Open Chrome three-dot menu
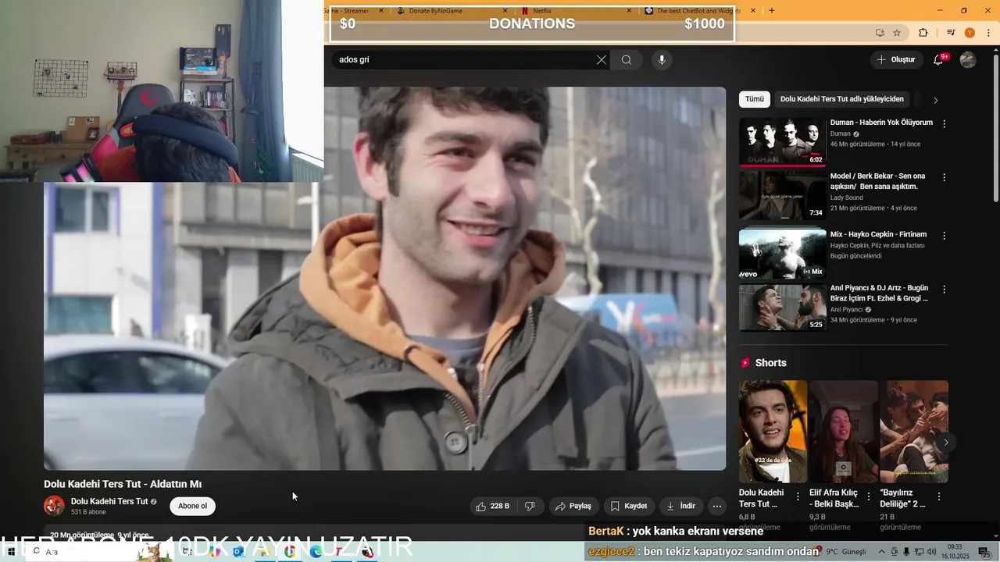 [988, 33]
